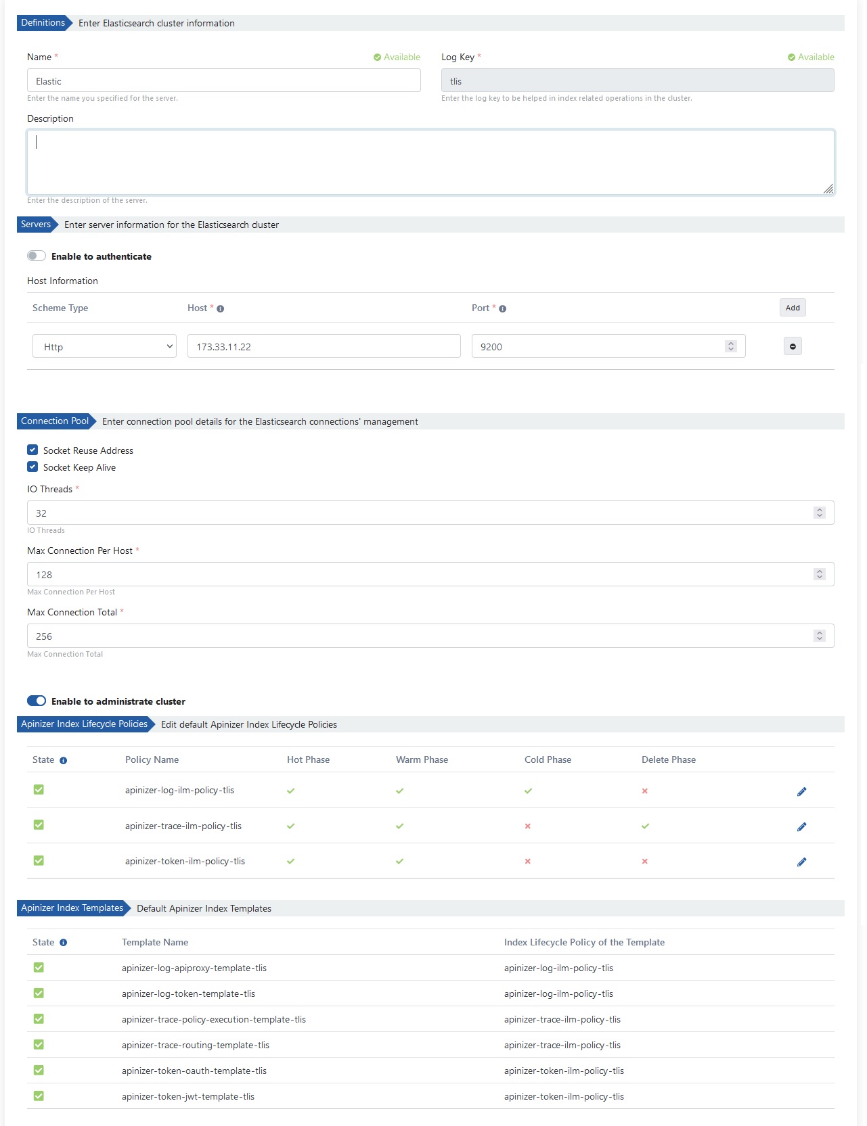Open the Scheme Type dropdown
The image size is (867, 1126).
pos(104,346)
